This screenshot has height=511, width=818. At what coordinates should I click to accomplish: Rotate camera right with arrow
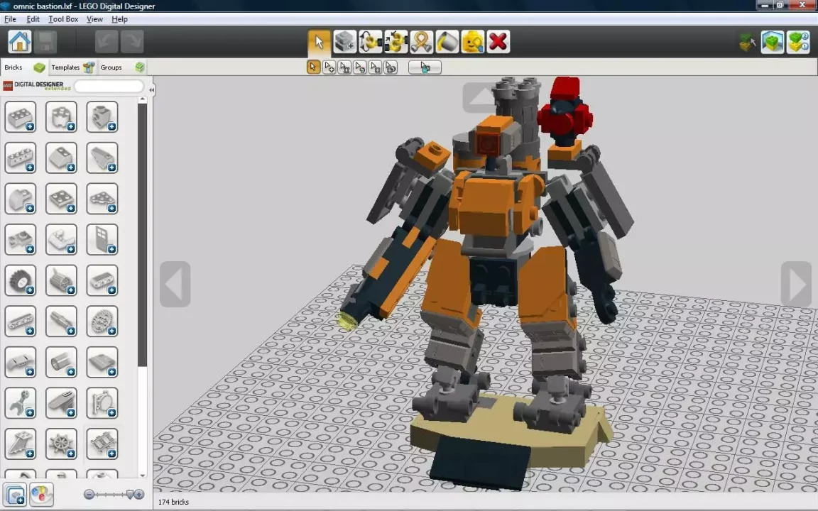tap(796, 284)
